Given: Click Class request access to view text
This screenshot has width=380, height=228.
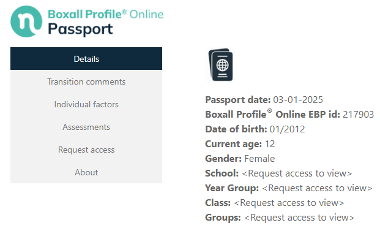Looking at the screenshot, I should [289, 203].
